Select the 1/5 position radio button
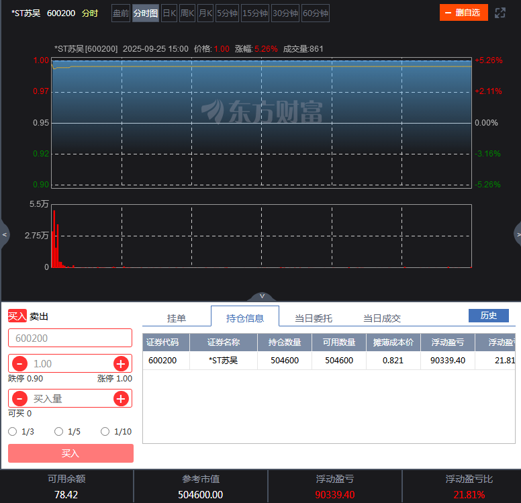 click(59, 432)
